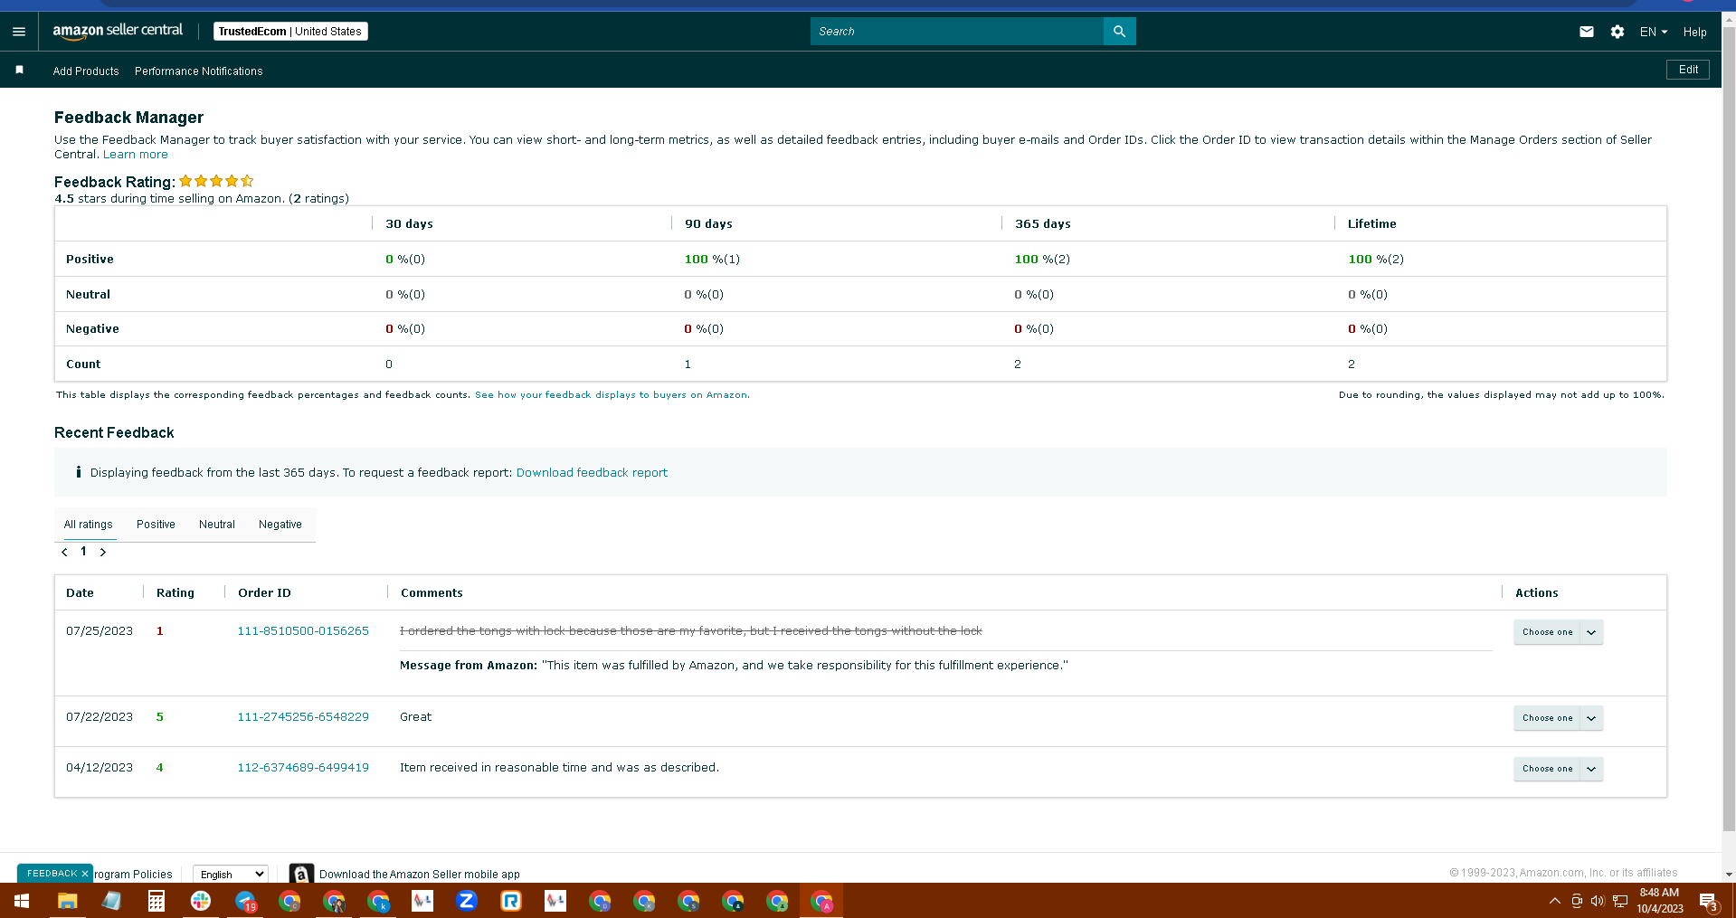This screenshot has width=1736, height=918.
Task: Click the Amazon Seller app icon
Action: coord(301,874)
